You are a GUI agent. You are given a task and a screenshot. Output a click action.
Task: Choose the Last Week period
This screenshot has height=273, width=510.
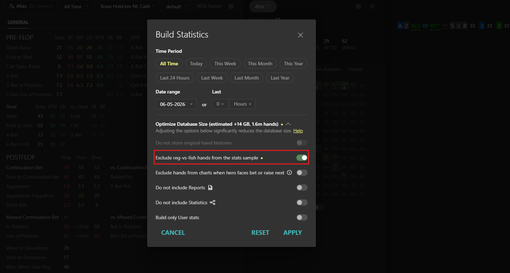(212, 78)
